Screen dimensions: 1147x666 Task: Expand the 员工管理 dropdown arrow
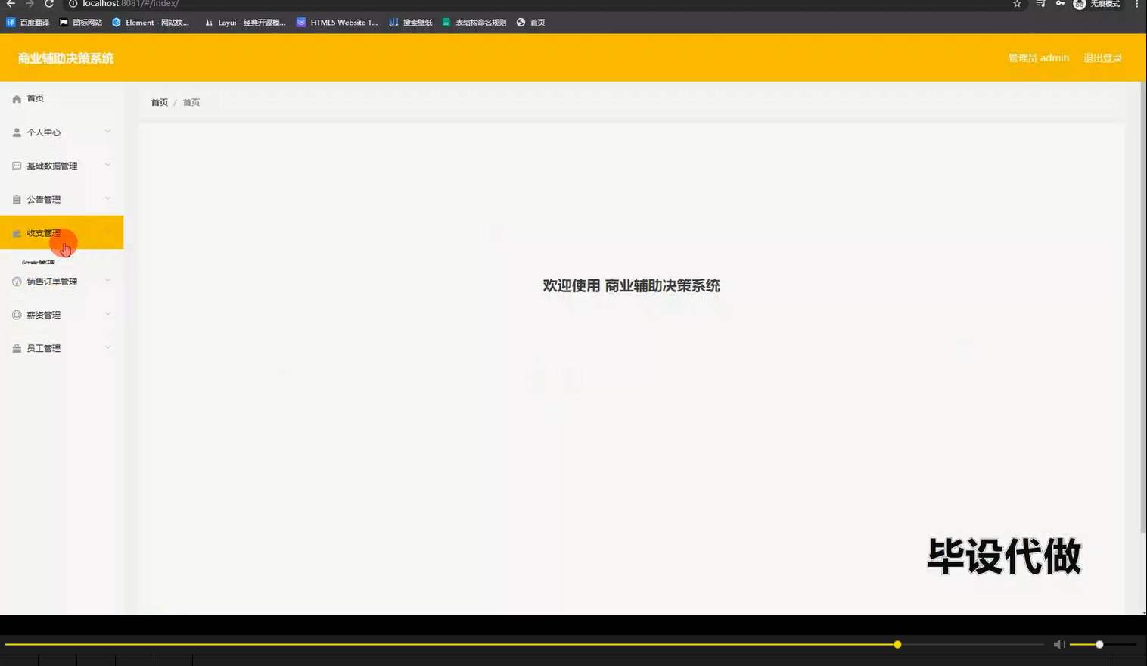[x=107, y=347]
